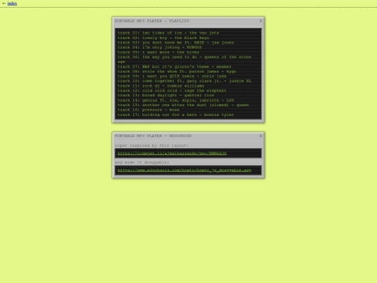Select track 05 i want more
Screen dimensions: 377x283
[x=158, y=52]
